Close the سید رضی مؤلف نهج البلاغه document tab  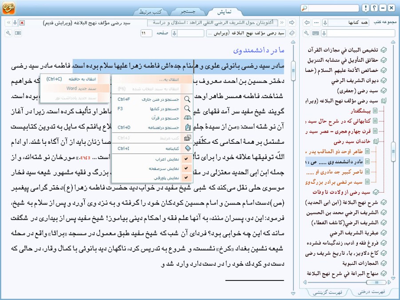(x=22, y=23)
